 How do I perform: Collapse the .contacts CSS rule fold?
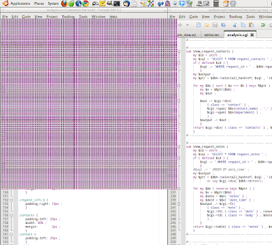click(x=11, y=215)
